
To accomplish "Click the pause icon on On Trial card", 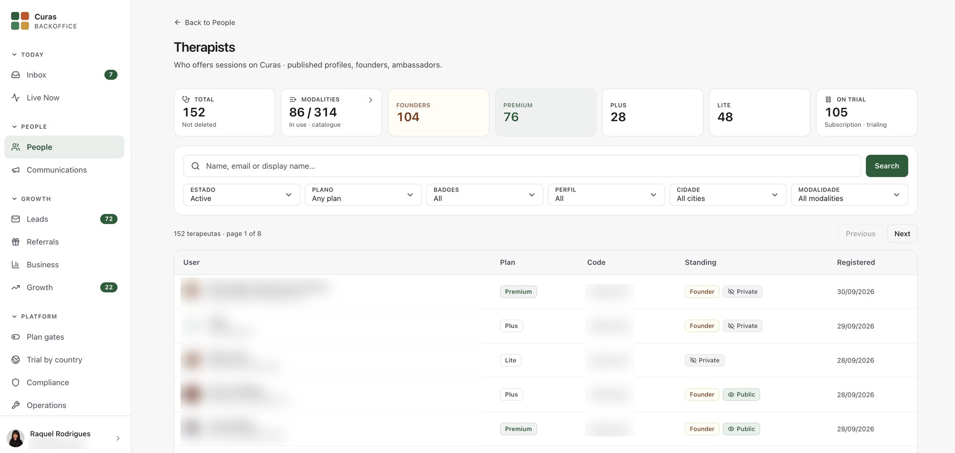I will coord(828,100).
